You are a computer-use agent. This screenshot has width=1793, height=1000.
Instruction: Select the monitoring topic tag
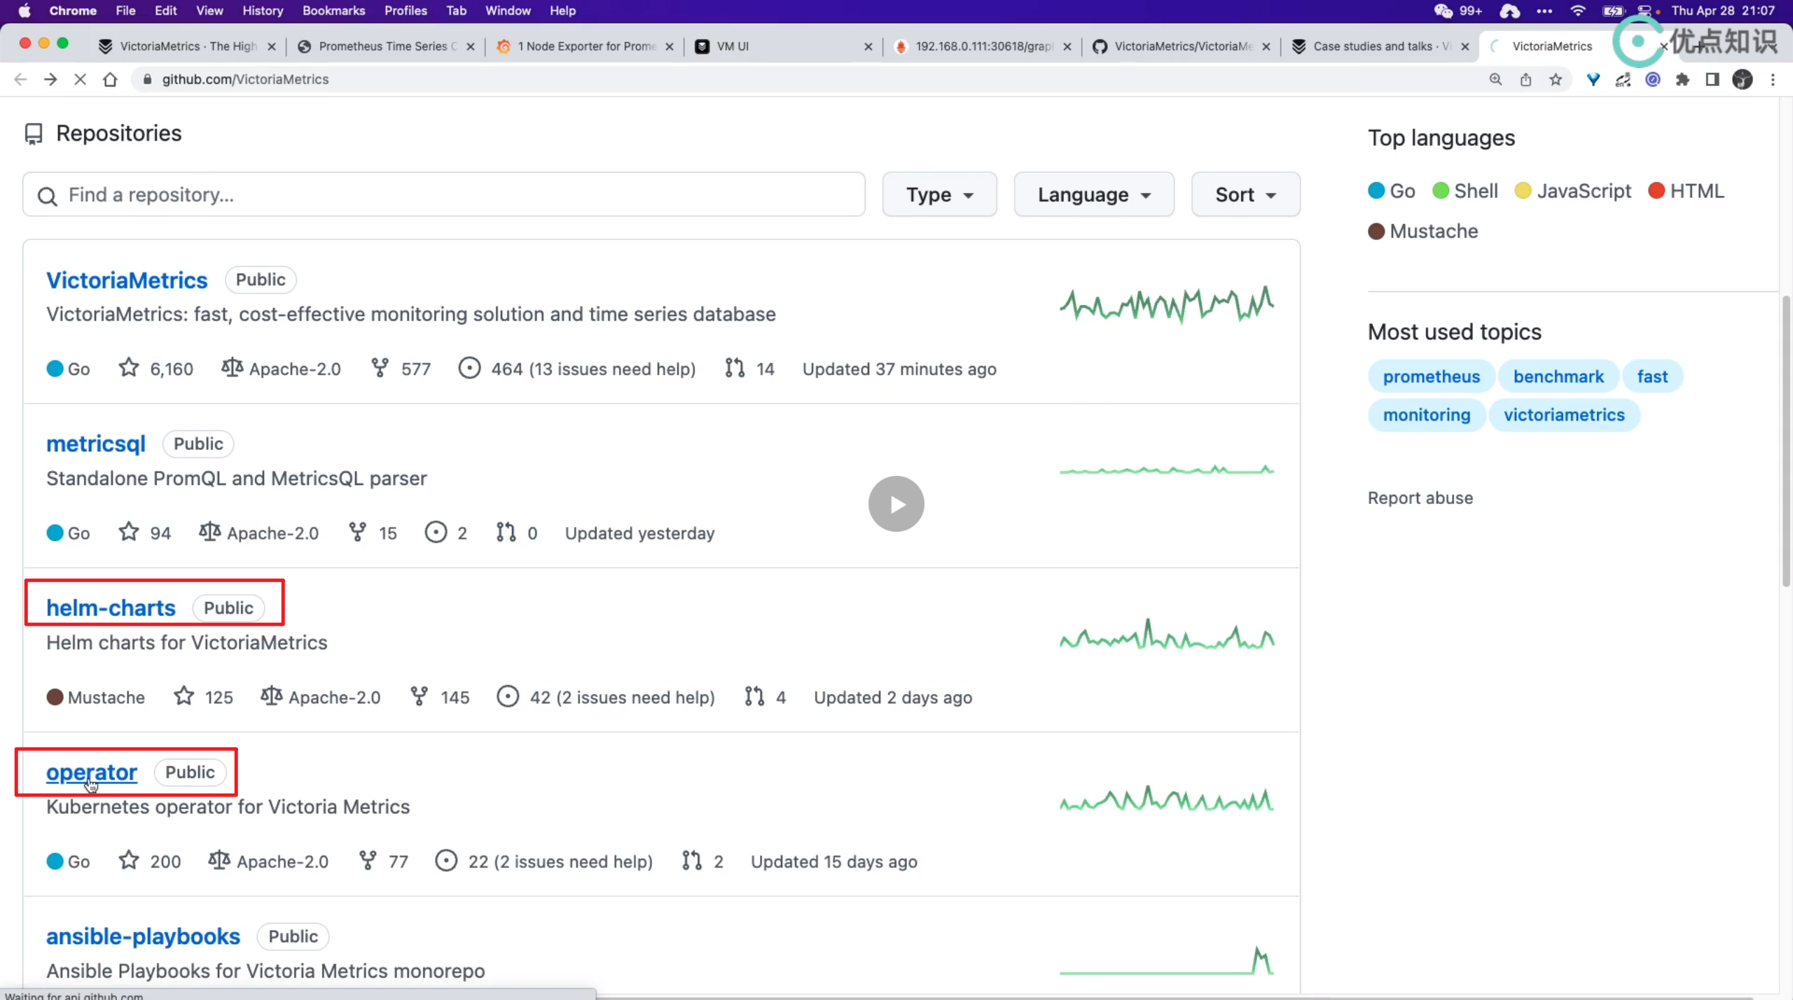pyautogui.click(x=1426, y=415)
